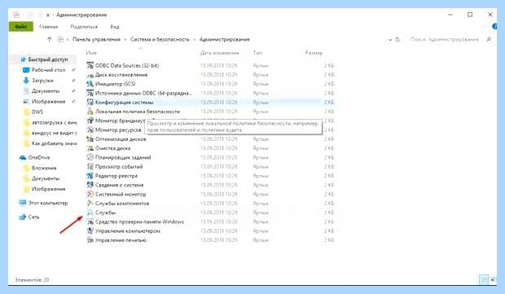Click Службы компонентов icon
Viewport: 505px width, 294px height.
pyautogui.click(x=90, y=203)
